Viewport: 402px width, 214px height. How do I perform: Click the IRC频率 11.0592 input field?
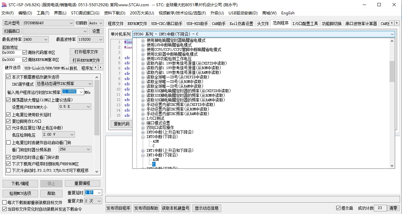[69, 92]
